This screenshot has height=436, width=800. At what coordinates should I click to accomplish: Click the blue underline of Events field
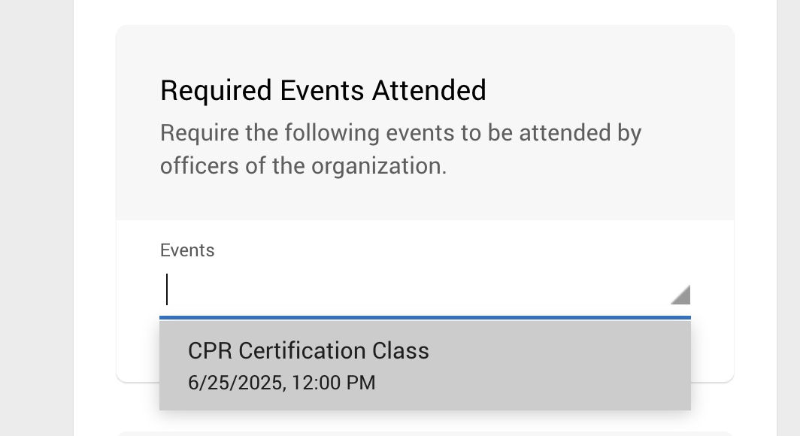click(425, 318)
